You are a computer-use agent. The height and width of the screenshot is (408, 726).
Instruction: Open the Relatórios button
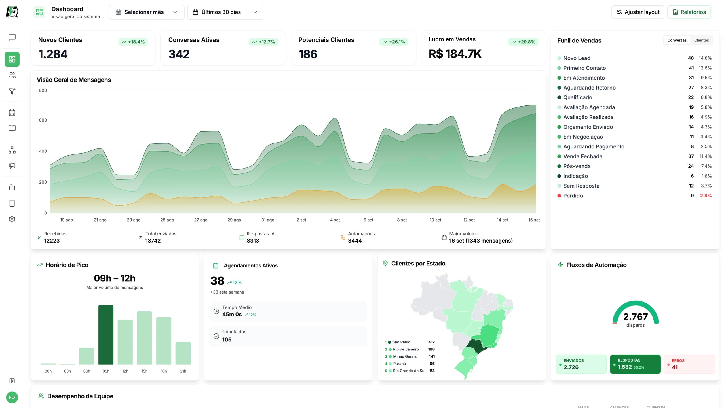[689, 12]
